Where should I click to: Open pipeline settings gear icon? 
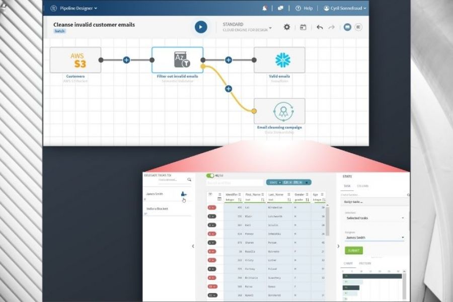click(x=286, y=27)
